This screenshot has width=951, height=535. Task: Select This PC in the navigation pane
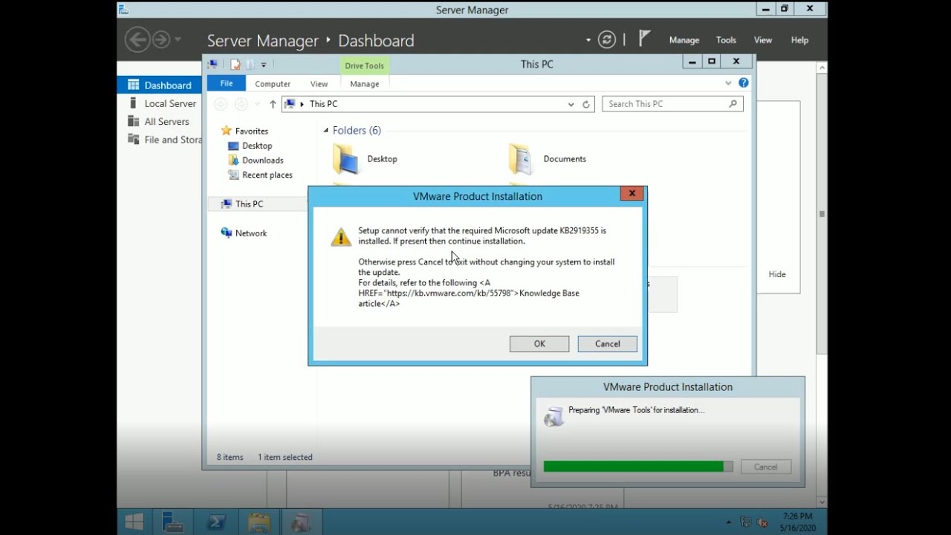click(x=249, y=204)
